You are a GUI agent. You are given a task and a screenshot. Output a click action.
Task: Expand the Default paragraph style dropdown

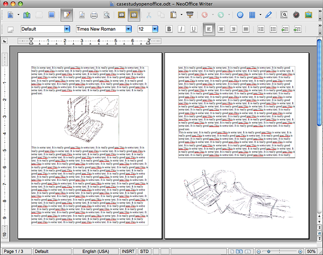(x=67, y=29)
